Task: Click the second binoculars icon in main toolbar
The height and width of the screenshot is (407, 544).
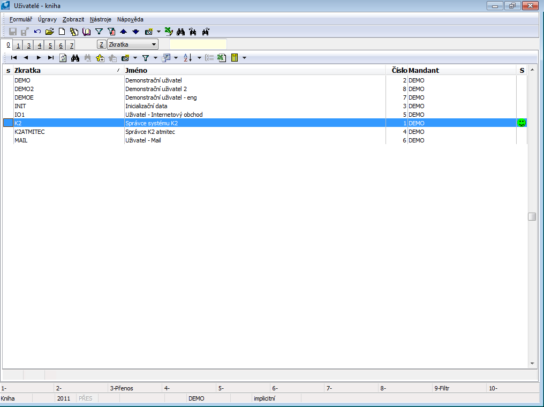Action: pyautogui.click(x=193, y=32)
